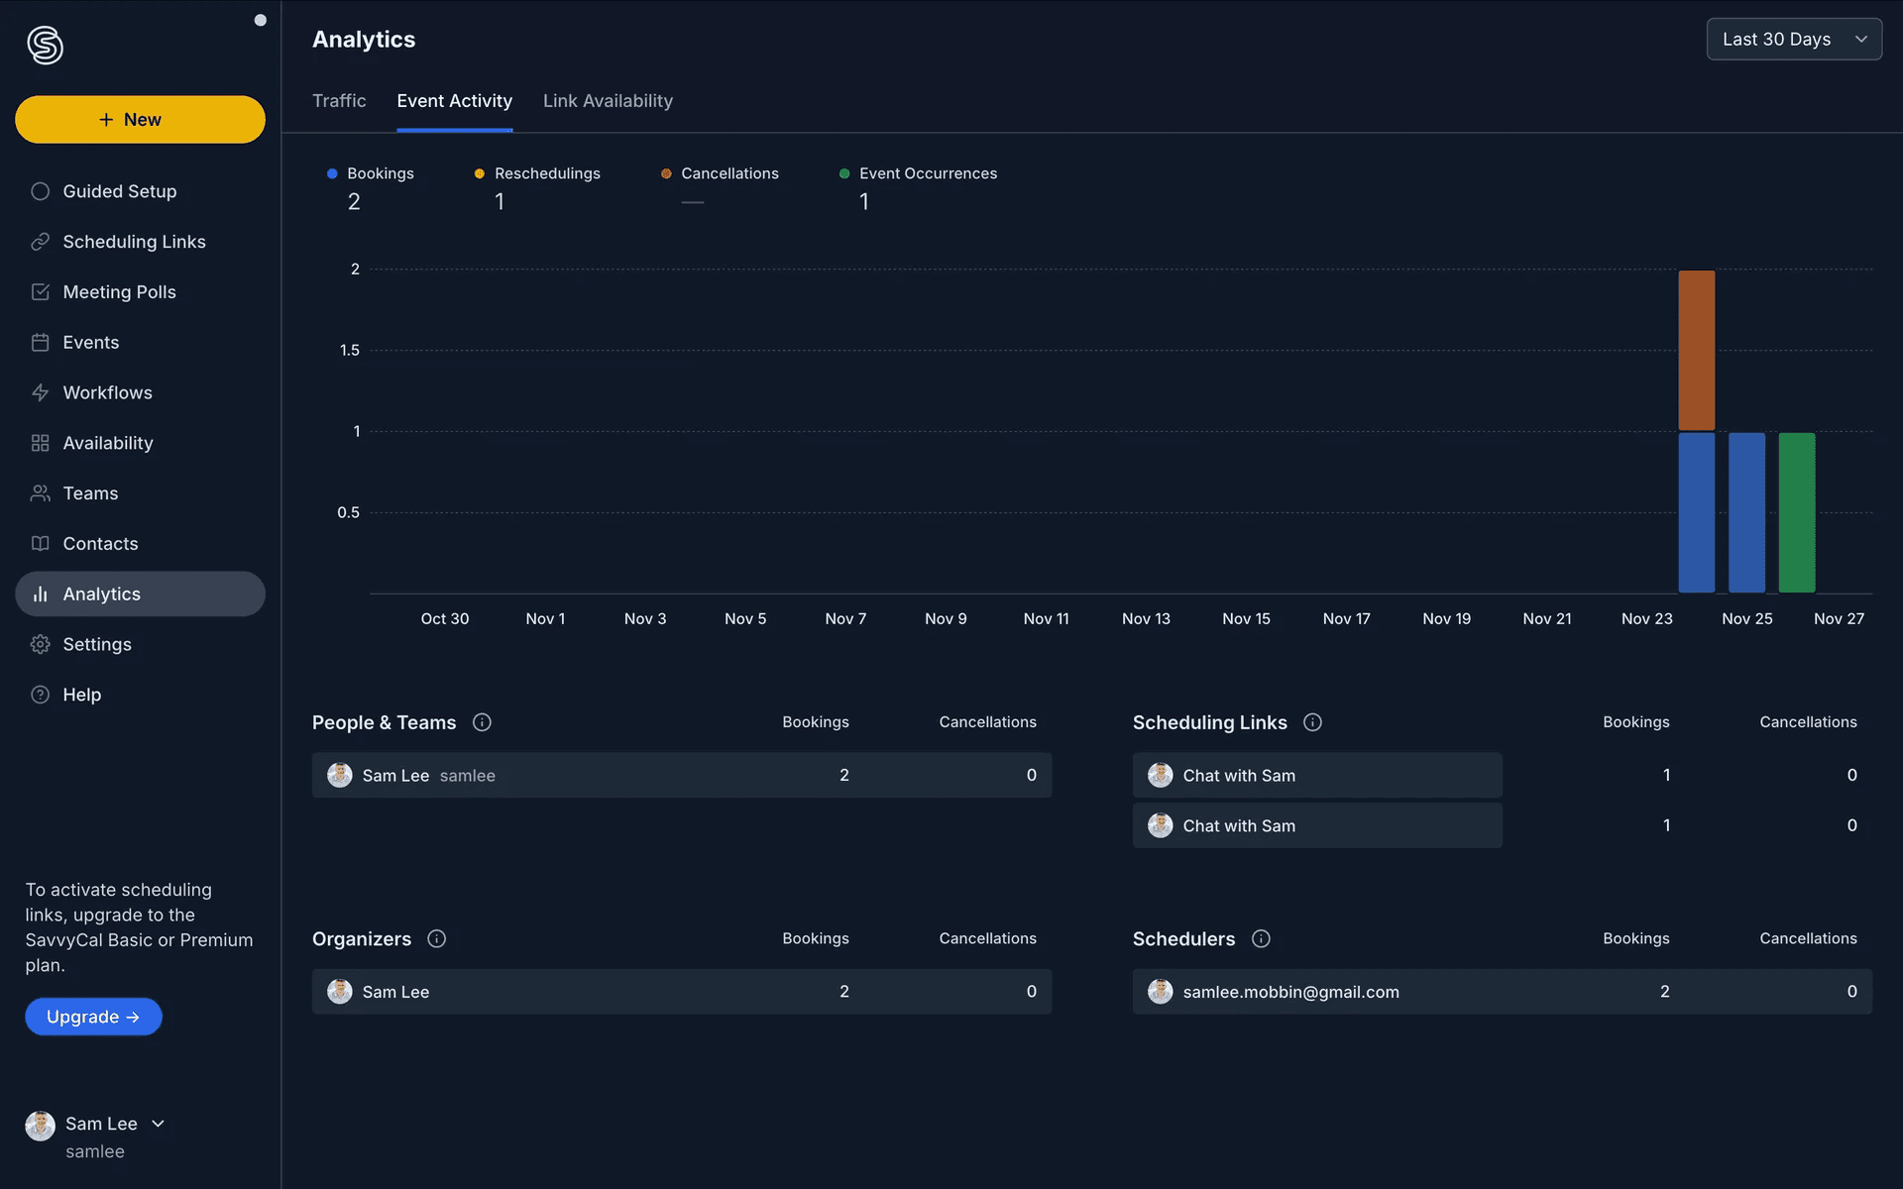
Task: Open Scheduling Links from sidebar
Action: click(x=134, y=242)
